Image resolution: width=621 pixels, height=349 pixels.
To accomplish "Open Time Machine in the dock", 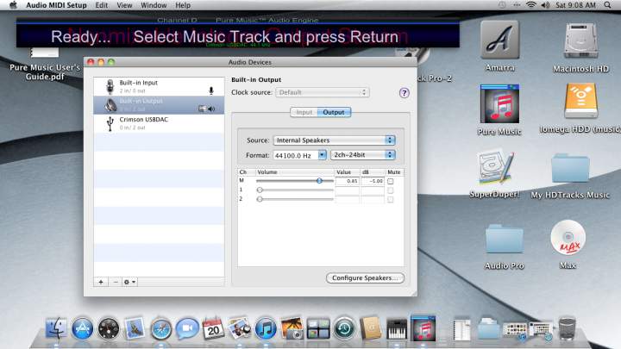I will pos(344,328).
